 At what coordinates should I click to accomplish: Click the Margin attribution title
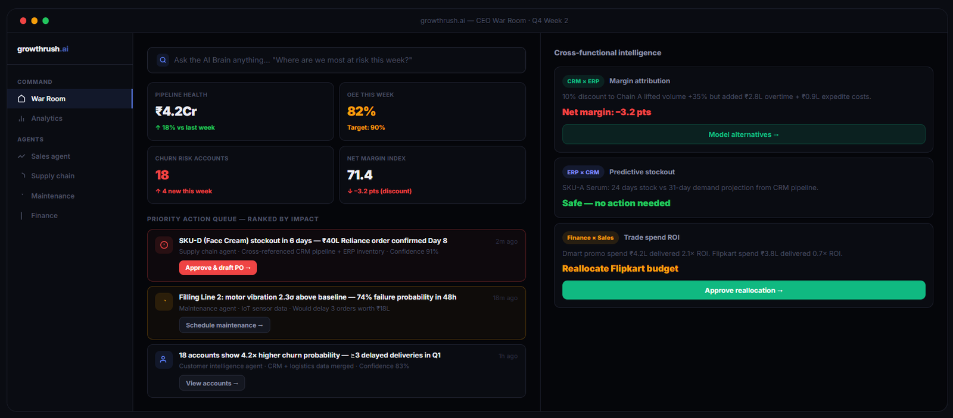coord(640,81)
